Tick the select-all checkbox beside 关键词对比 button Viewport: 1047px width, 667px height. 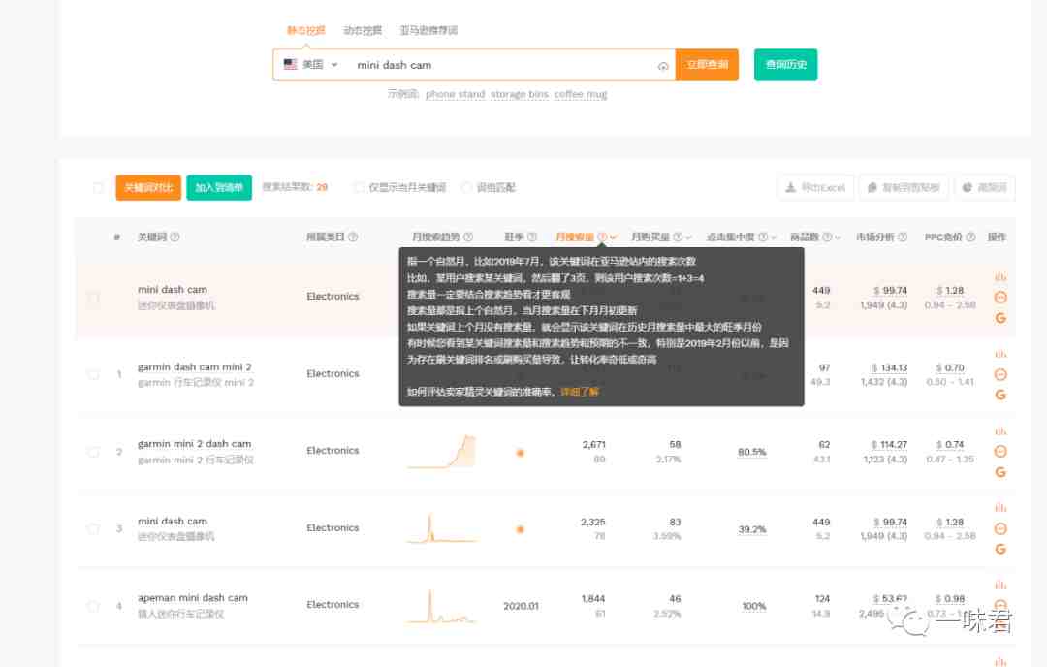[98, 188]
